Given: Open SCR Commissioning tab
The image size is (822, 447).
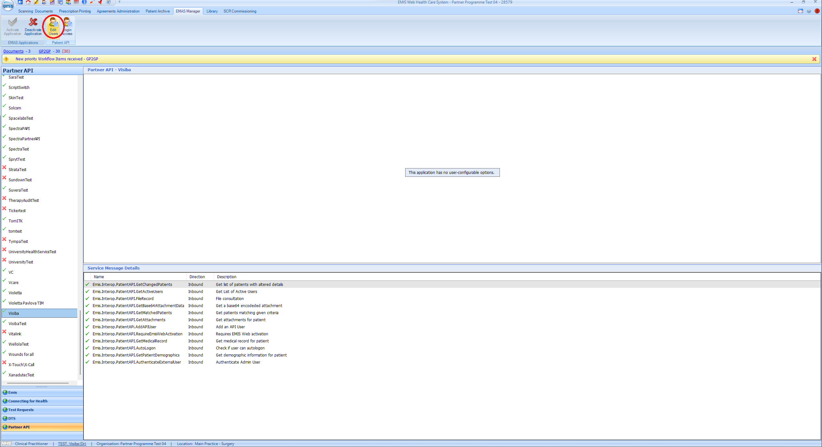Looking at the screenshot, I should 240,11.
